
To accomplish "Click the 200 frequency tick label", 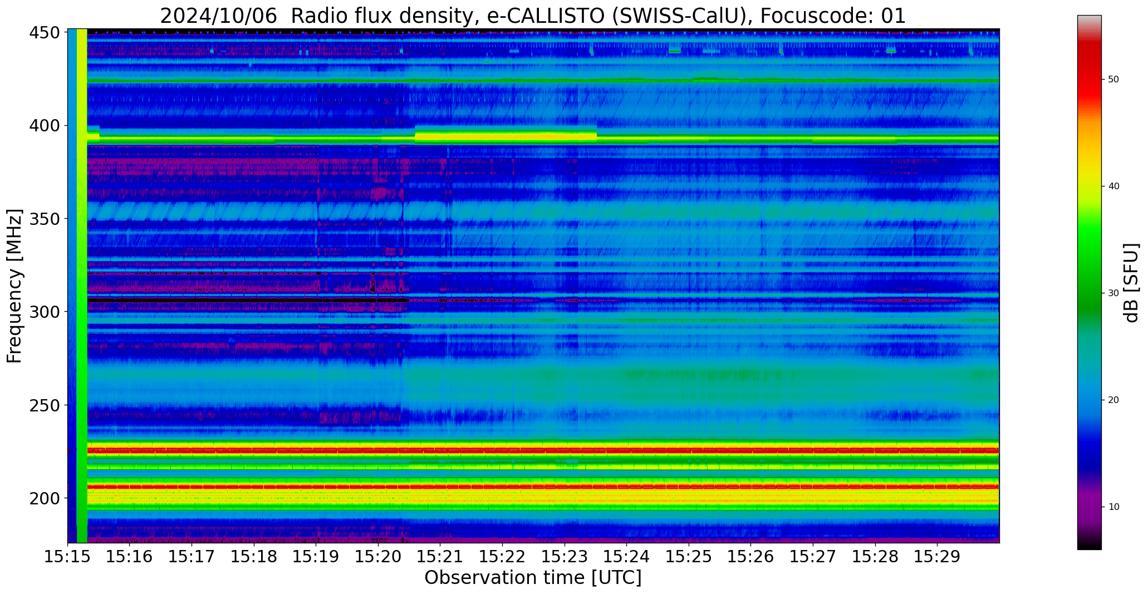I will tap(45, 498).
